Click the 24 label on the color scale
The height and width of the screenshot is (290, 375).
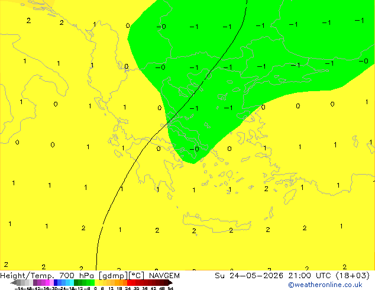(x=128, y=288)
